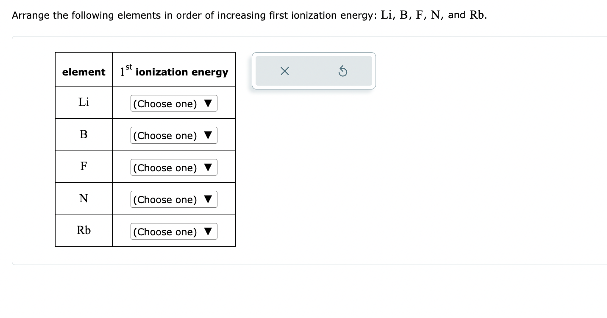Click the Li cell in the table

tap(84, 102)
